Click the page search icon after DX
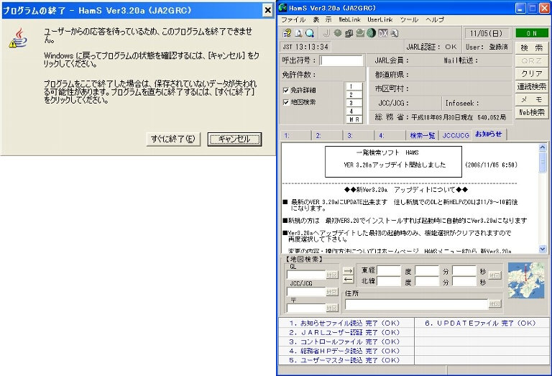This screenshot has height=376, width=552. 394,33
